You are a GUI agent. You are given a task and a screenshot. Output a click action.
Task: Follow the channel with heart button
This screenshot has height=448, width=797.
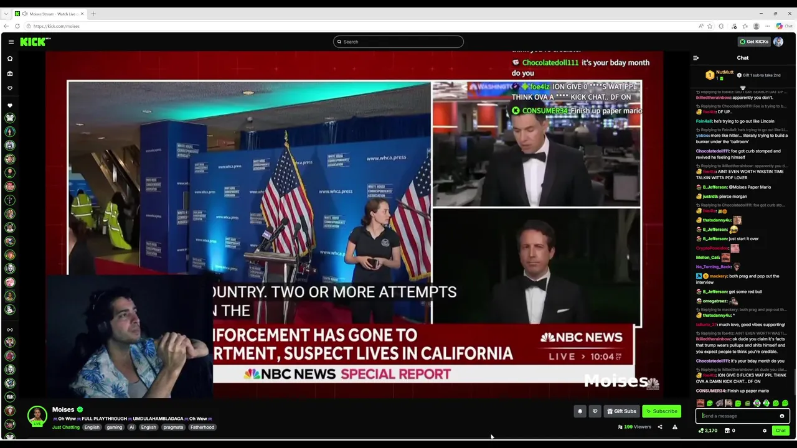point(595,411)
